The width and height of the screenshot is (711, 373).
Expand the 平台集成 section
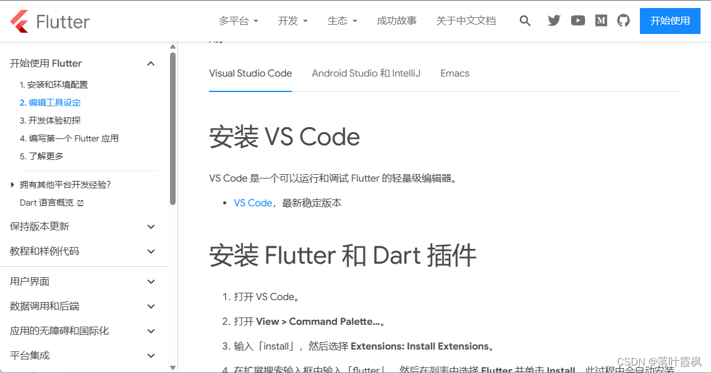[151, 356]
